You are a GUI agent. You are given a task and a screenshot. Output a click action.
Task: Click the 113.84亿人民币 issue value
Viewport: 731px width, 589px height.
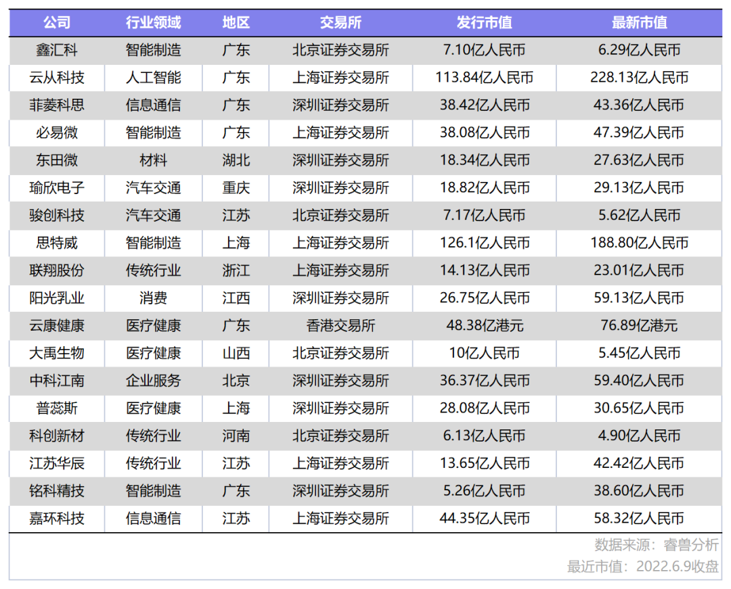pyautogui.click(x=485, y=77)
